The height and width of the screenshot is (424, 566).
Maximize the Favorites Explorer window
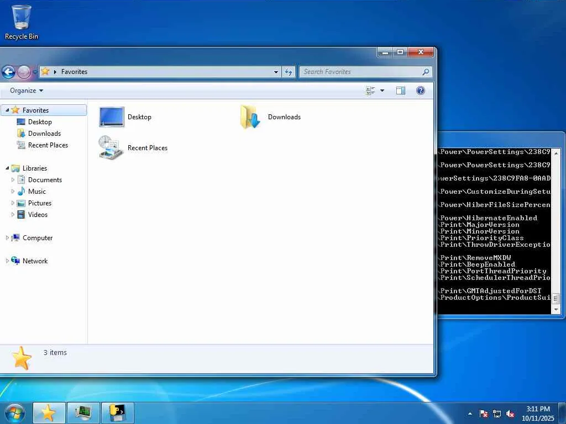(400, 52)
